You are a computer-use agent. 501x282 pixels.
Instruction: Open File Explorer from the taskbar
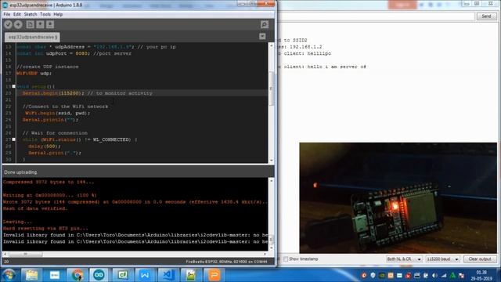tap(31, 275)
